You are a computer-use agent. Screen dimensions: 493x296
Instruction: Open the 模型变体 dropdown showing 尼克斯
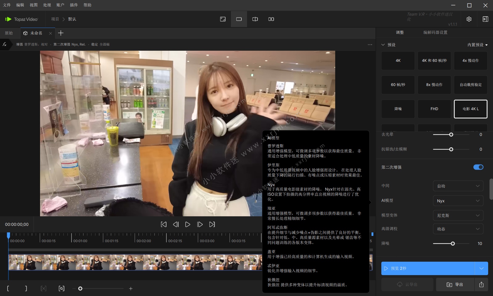458,215
